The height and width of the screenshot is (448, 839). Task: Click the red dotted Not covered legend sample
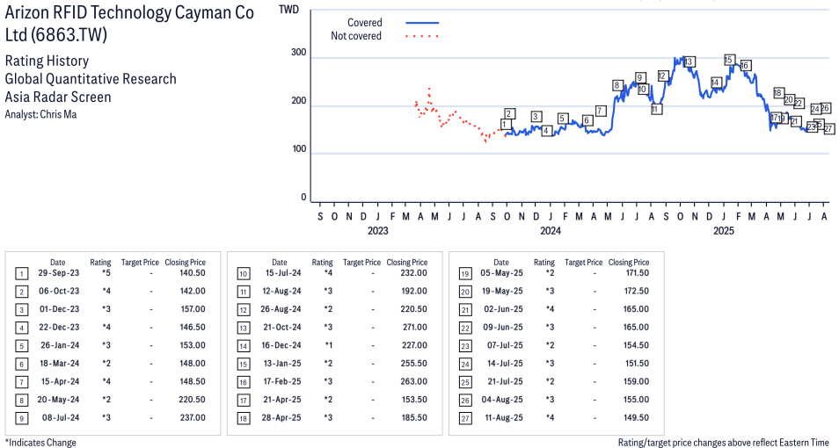(422, 36)
